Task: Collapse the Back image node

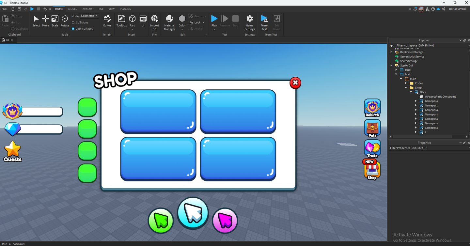Action: 411,92
